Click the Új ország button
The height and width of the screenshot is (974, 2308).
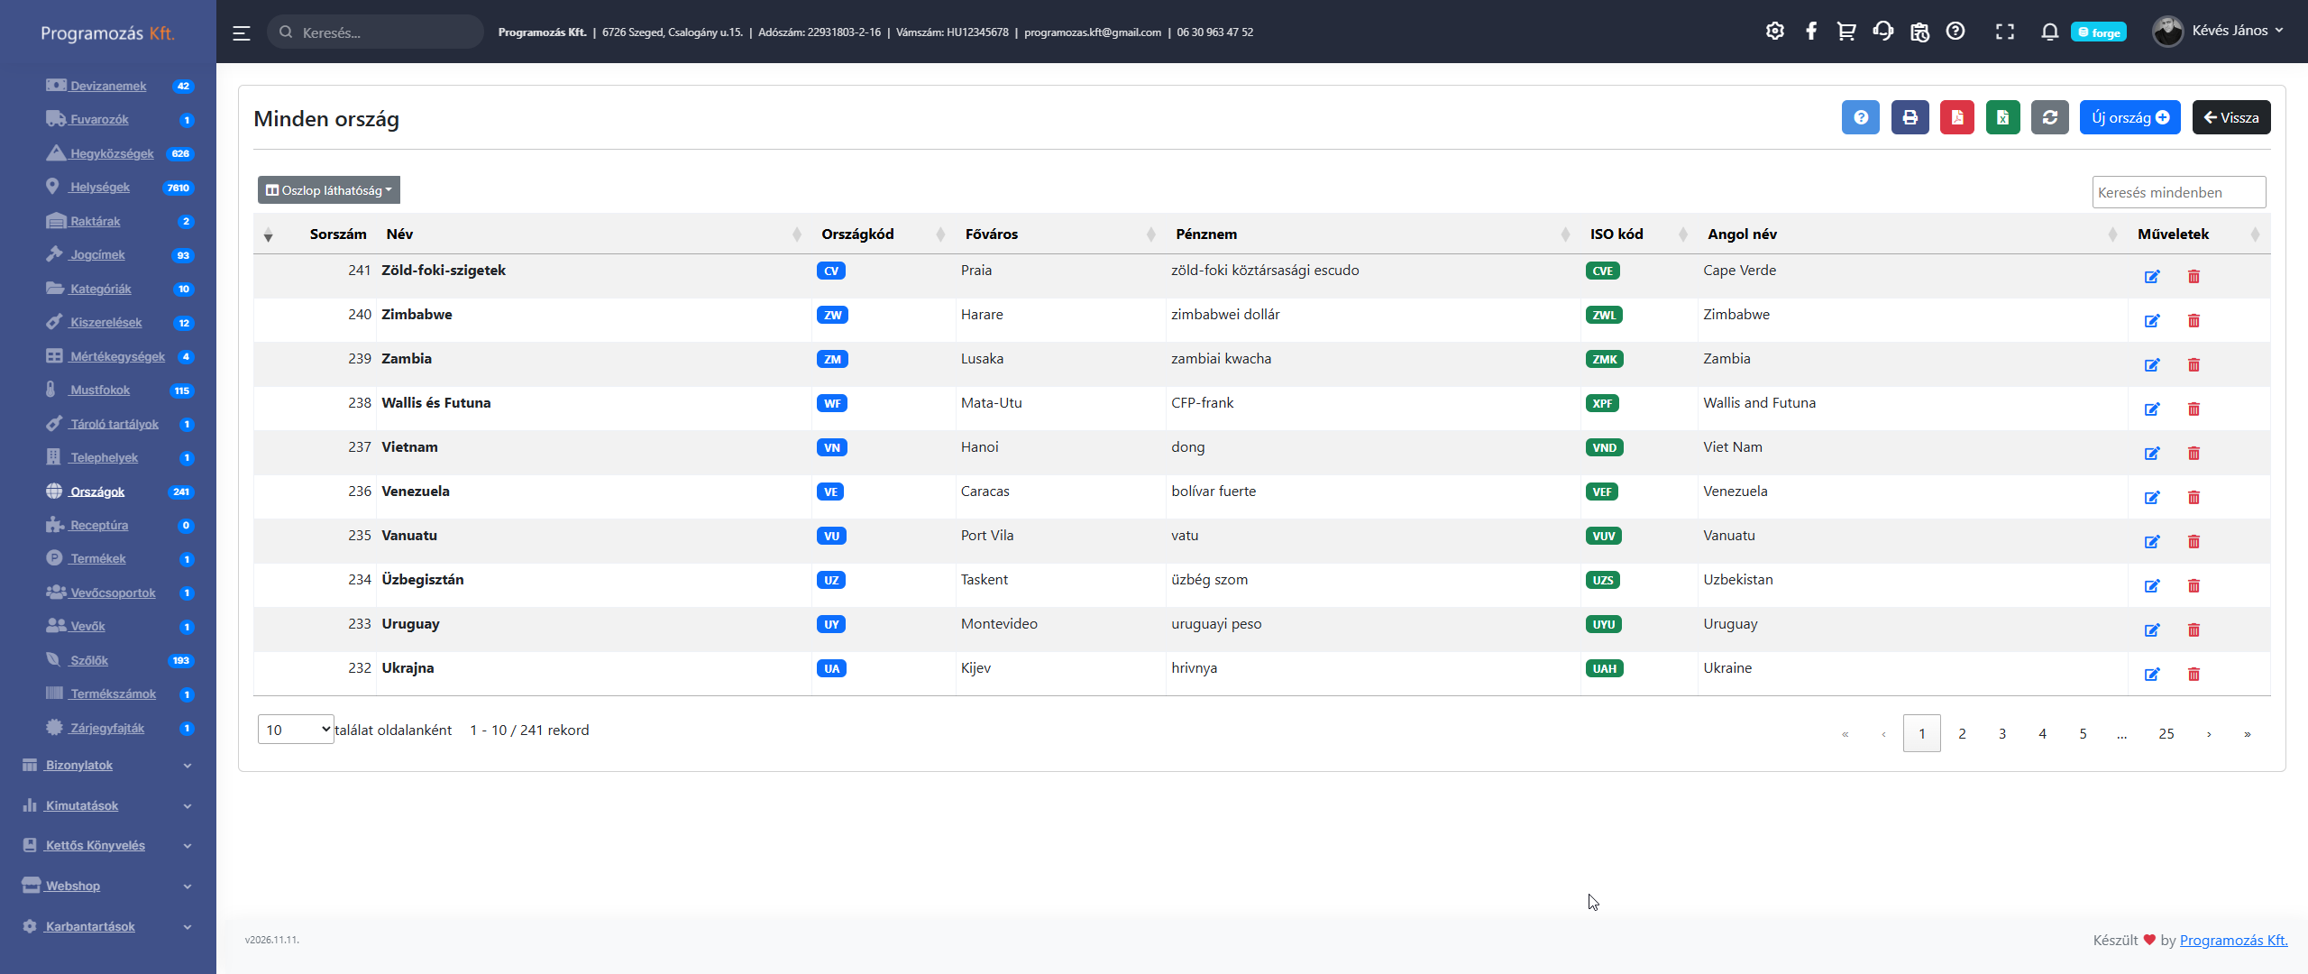(2129, 117)
